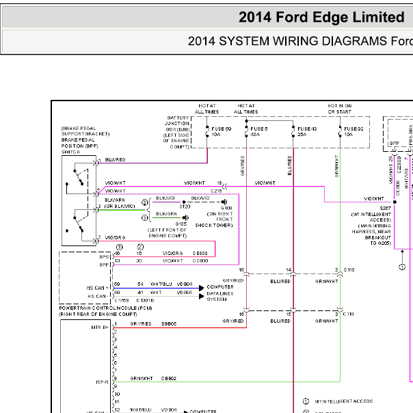Select the "S207" splice label
The width and height of the screenshot is (413, 413).
[x=386, y=208]
